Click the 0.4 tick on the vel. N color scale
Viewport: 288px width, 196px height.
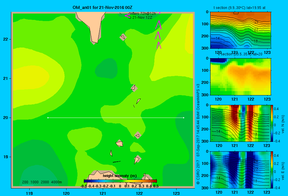tap(276, 109)
